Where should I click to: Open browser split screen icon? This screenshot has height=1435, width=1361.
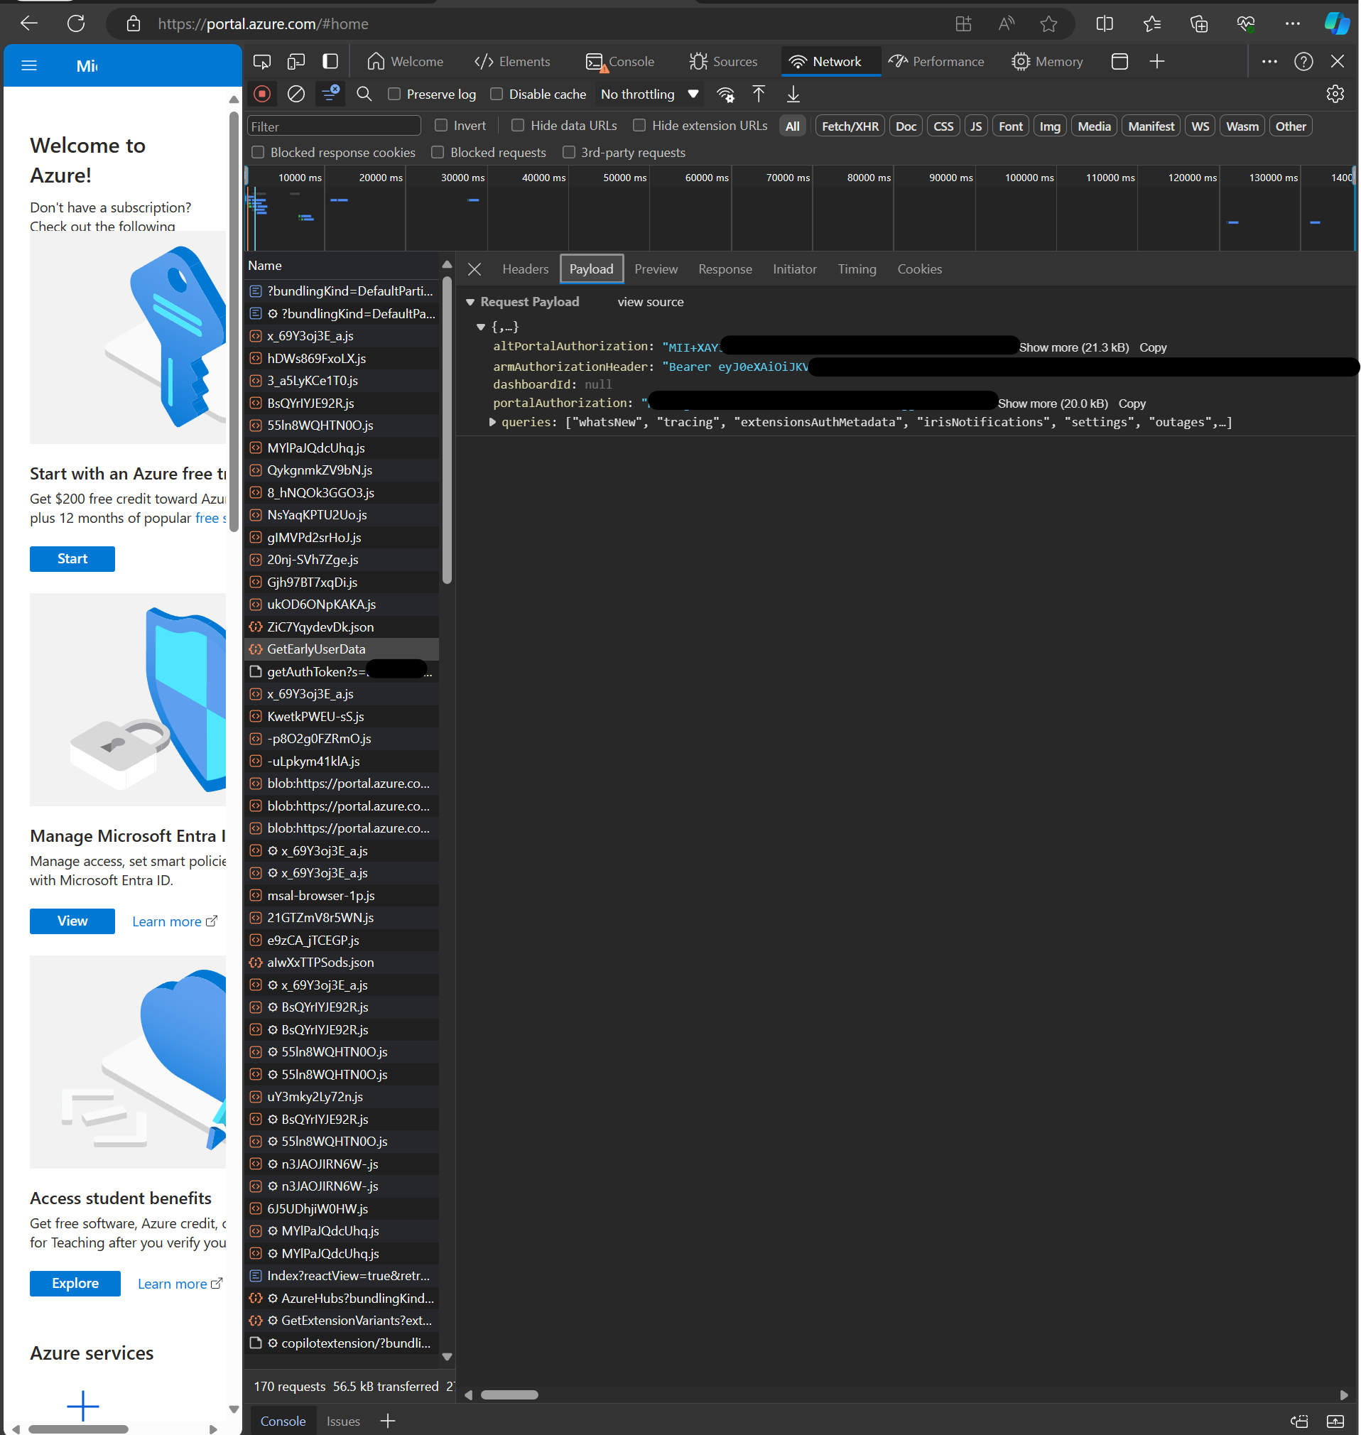click(1104, 24)
